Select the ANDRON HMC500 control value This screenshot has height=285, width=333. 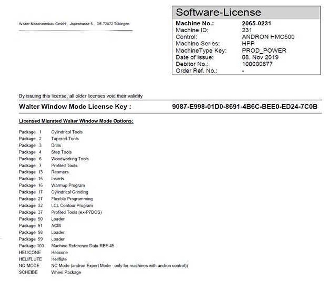click(x=268, y=37)
